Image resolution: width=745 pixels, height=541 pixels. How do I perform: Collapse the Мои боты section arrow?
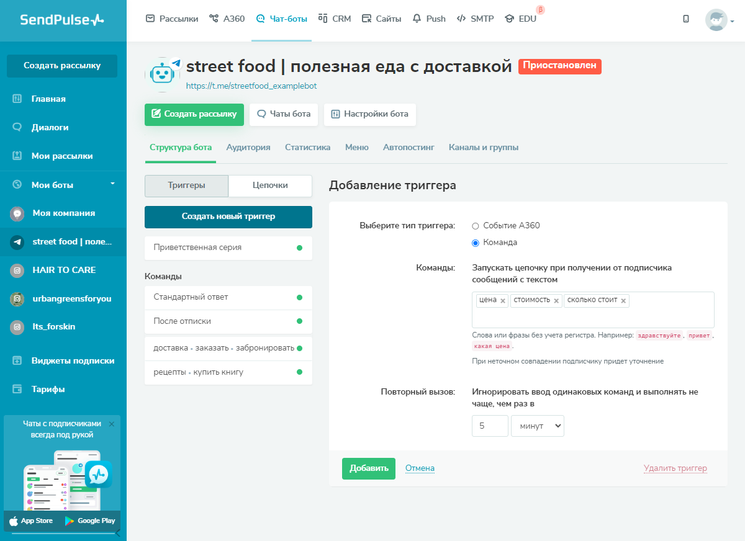pos(112,184)
